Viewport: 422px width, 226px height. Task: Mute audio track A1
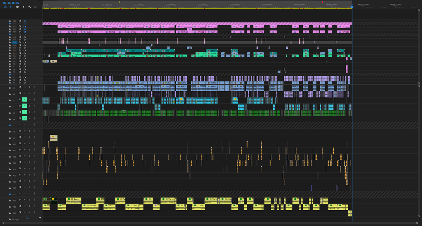[25, 87]
